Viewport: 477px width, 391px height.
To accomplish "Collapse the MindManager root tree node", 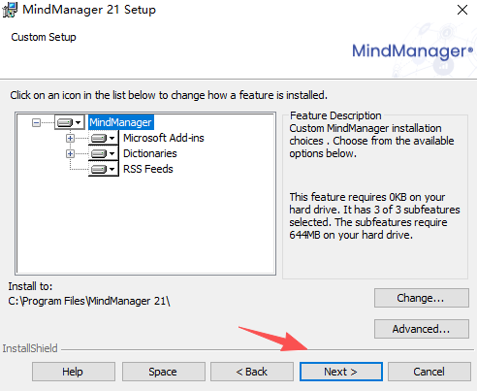I will point(36,122).
